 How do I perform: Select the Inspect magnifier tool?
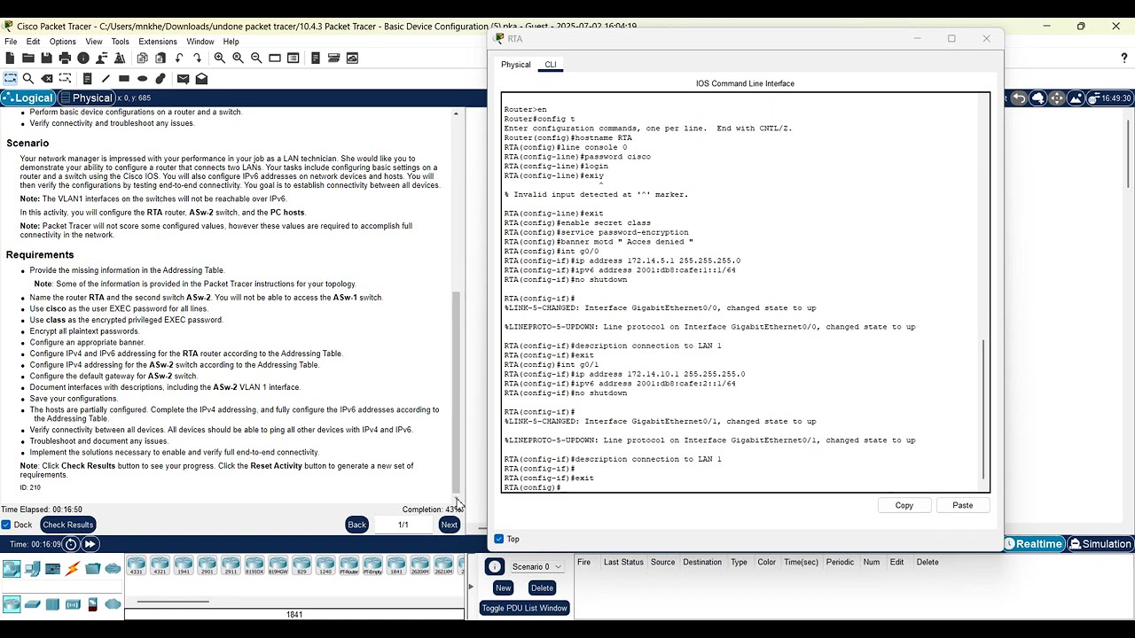(28, 79)
